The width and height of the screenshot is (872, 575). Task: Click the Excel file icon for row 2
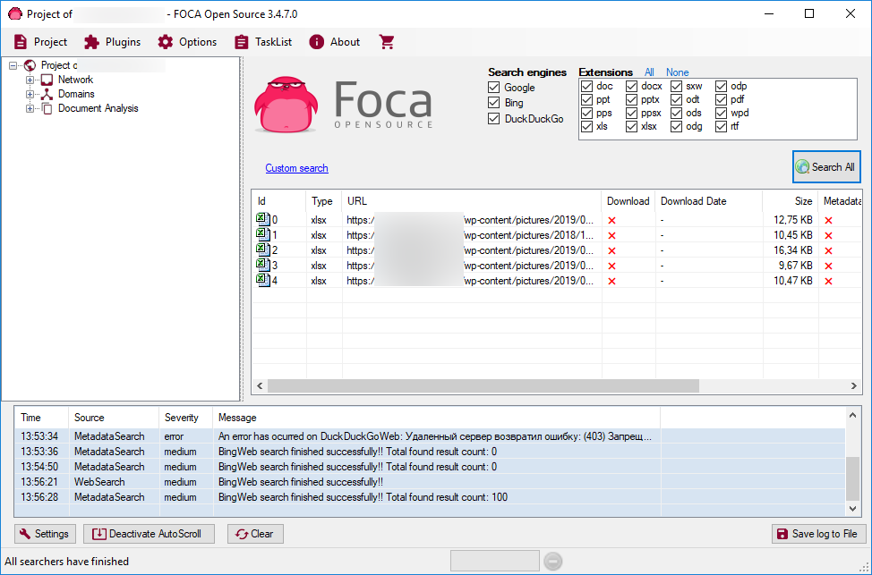[x=262, y=250]
